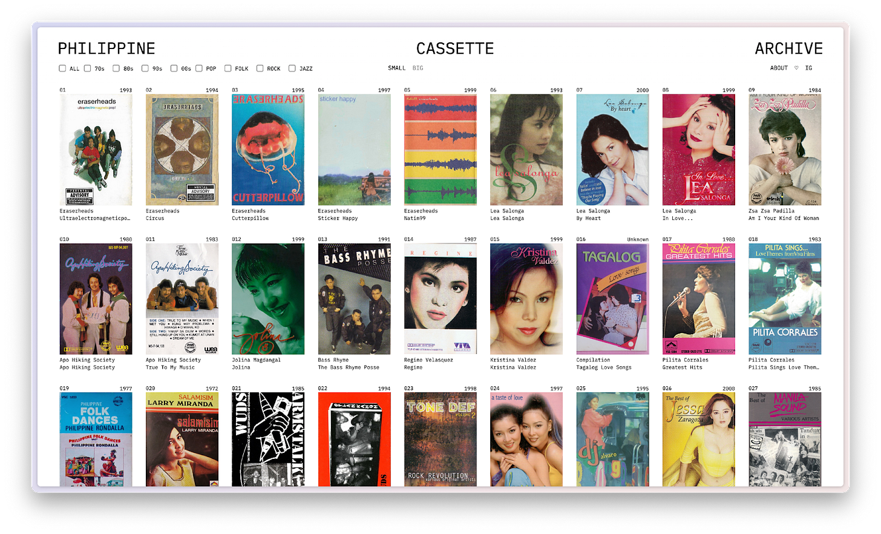Image resolution: width=881 pixels, height=534 pixels.
Task: View the Cutterpillow cassette cover
Action: (x=268, y=150)
